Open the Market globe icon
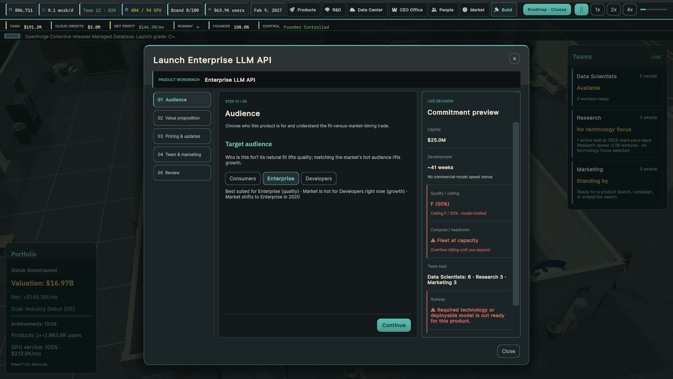Screen dimensions: 673x379 coord(465,10)
